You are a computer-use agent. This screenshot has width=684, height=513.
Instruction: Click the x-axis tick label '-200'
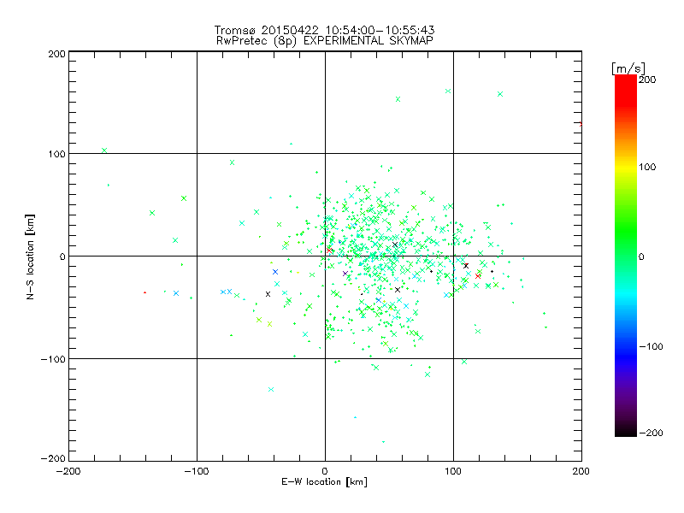(68, 471)
